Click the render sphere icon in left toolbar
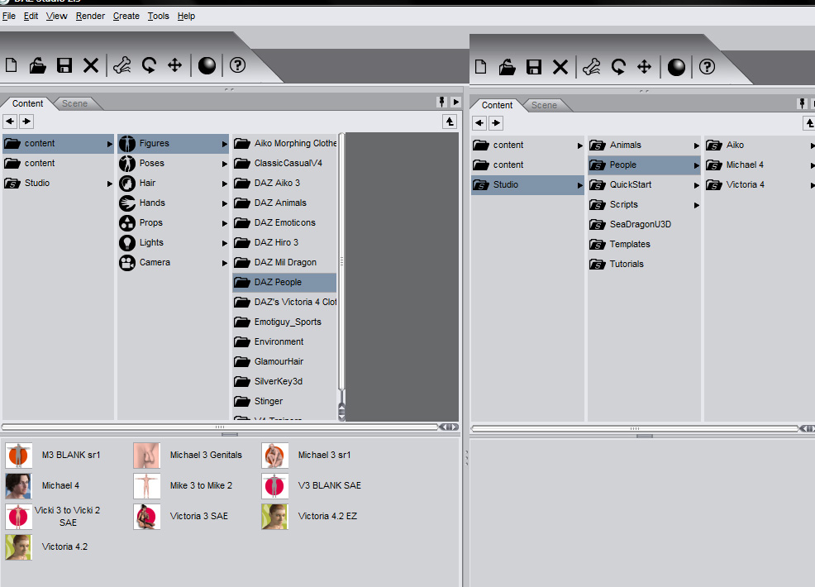Viewport: 815px width, 587px height. tap(207, 65)
